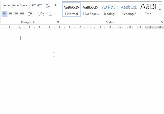Apply the Heading 1 style
Image resolution: width=164 pixels, height=114 pixels.
click(x=110, y=10)
